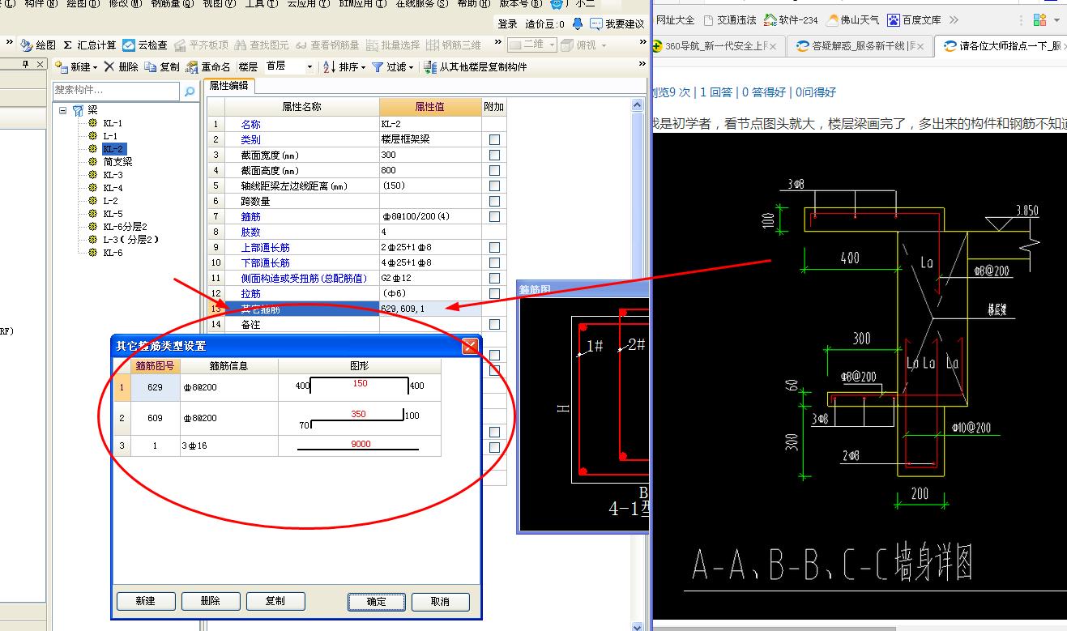
Task: Expand browser bookmarks overflow chevron
Action: pos(954,19)
